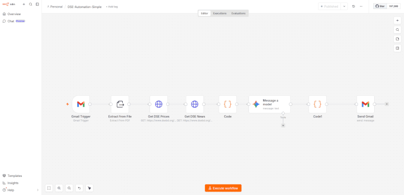This screenshot has width=404, height=195.
Task: Click the lightning trigger icon before Gmail Trigger
Action: point(68,104)
